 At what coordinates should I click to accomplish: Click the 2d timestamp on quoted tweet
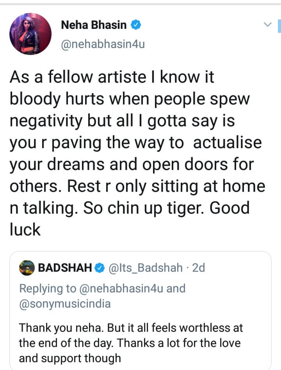click(198, 268)
